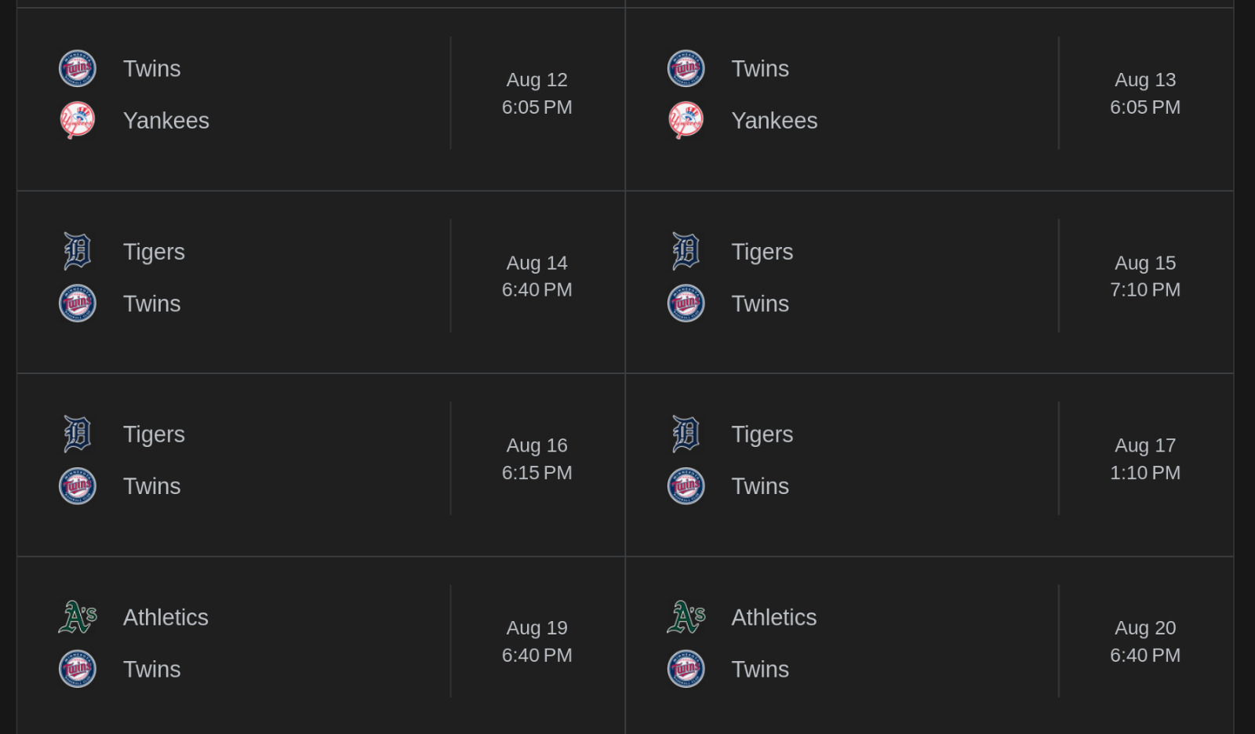This screenshot has width=1255, height=734.
Task: Click Yankees logo in Aug 12 game
Action: click(78, 121)
